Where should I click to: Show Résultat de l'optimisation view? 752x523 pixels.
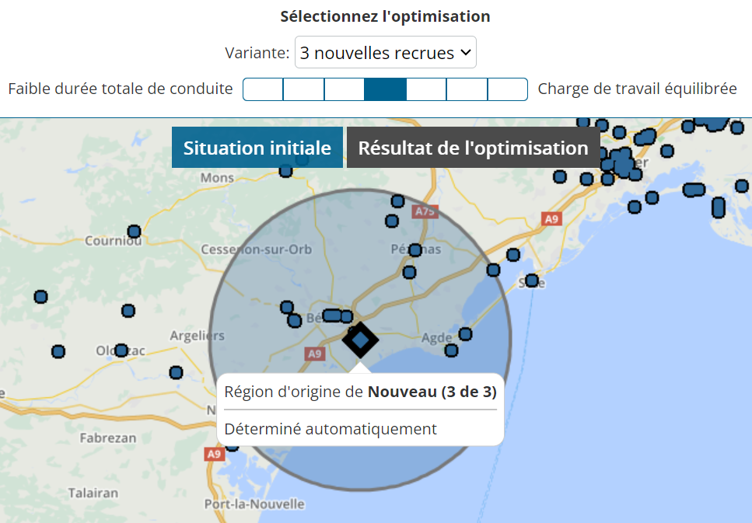point(473,148)
